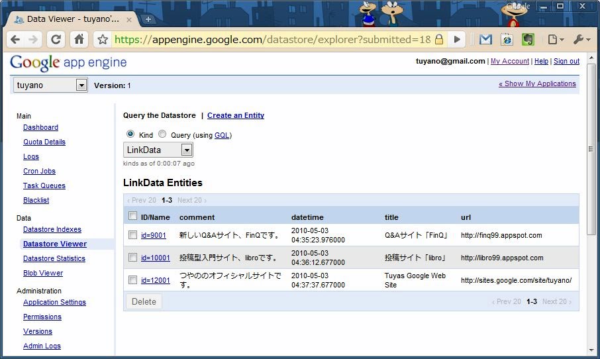Image resolution: width=600 pixels, height=359 pixels.
Task: Open the page menu dropdown in toolbar
Action: (x=556, y=40)
